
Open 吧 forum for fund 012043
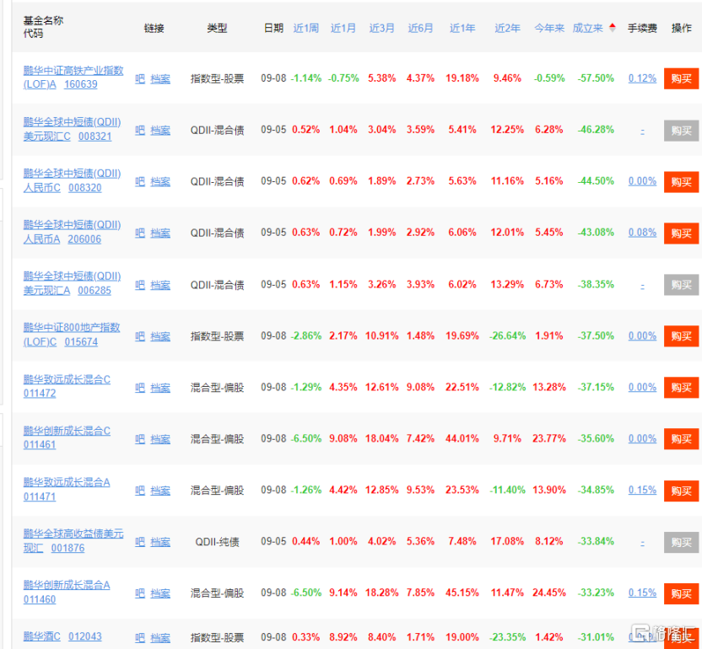click(x=140, y=638)
